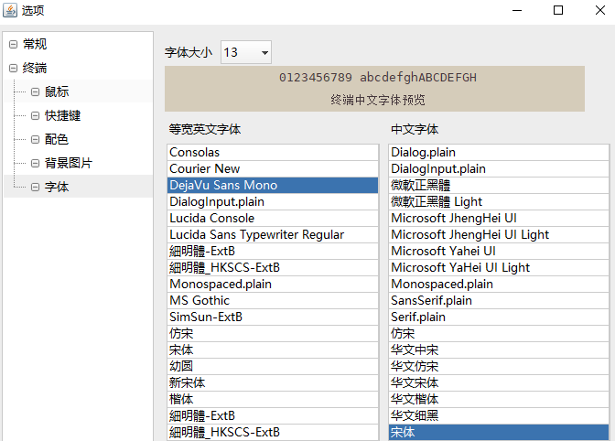This screenshot has height=441, width=615.
Task: Choose Consolas as the monospace font
Action: 273,152
